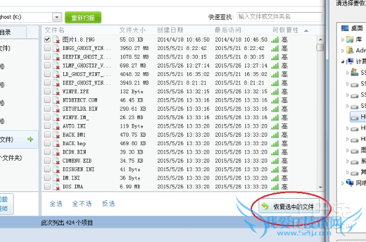Click file icon of 图片1.8.PNG

tap(56, 40)
